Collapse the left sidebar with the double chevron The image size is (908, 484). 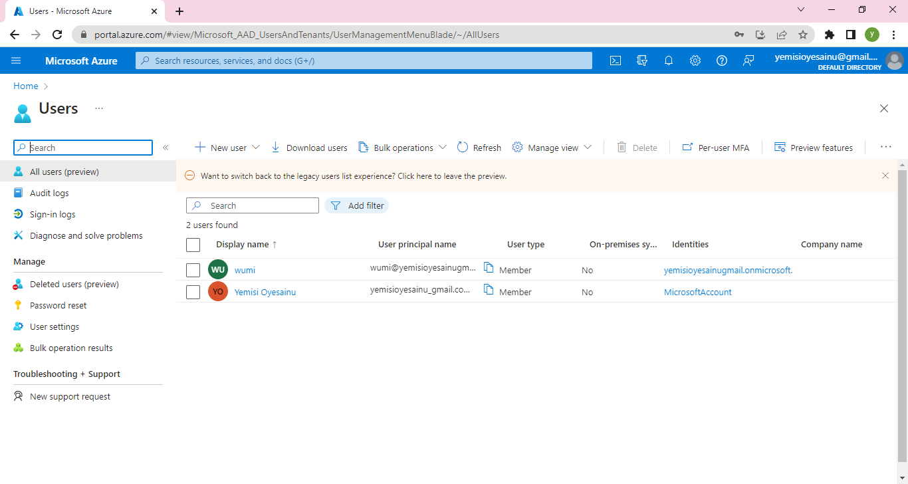click(x=166, y=148)
